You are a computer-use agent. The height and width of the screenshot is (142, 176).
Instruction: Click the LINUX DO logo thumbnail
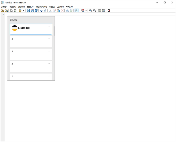point(15,28)
